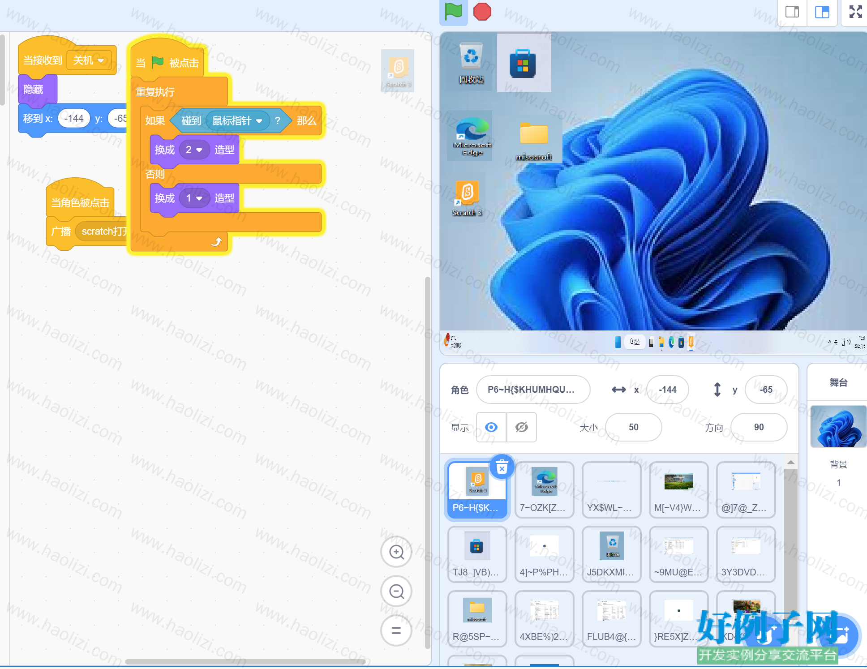This screenshot has height=669, width=867.
Task: Select the R@5SP~ folder sprite
Action: click(x=477, y=619)
